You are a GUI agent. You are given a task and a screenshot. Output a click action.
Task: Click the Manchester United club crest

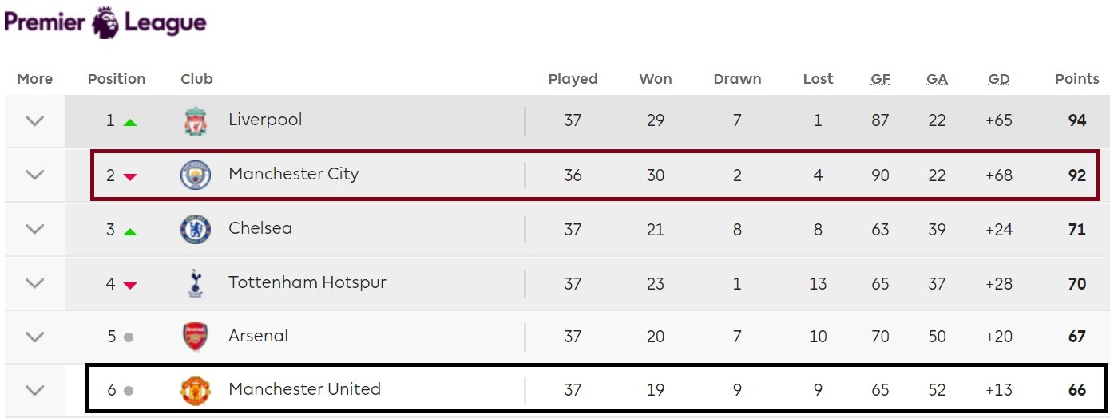[195, 390]
